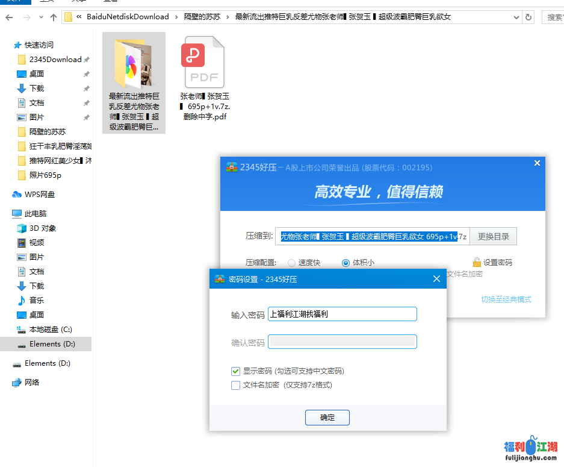Click the 确认密码 input field
The width and height of the screenshot is (564, 467).
342,342
